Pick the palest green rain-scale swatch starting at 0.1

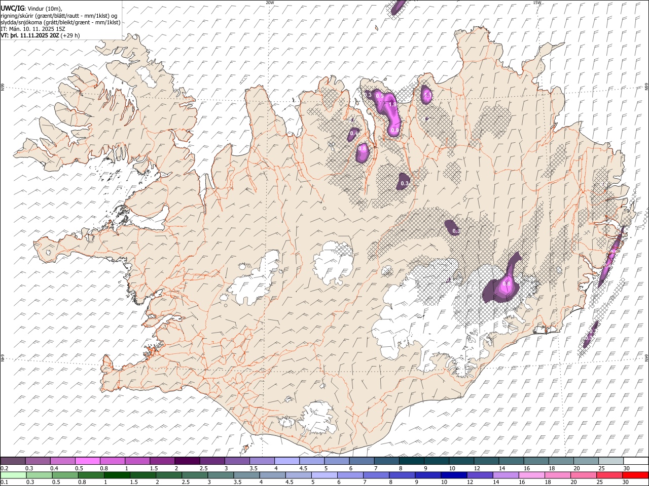coord(13,475)
